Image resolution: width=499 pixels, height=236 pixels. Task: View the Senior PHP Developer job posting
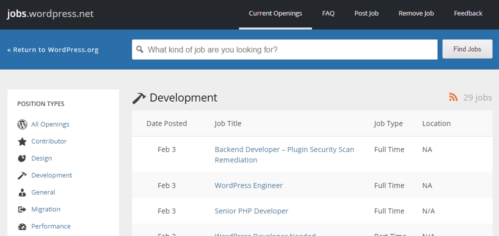[x=251, y=211]
